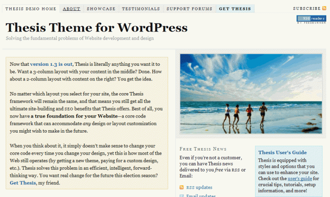Open the Thesis Demo Home tab
Viewport: 330px width, 197px height.
pos(31,9)
